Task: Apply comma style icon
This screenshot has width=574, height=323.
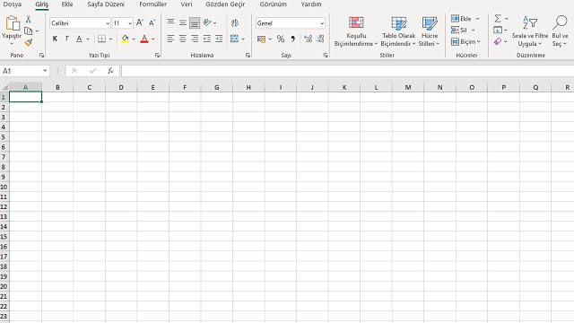Action: (293, 39)
